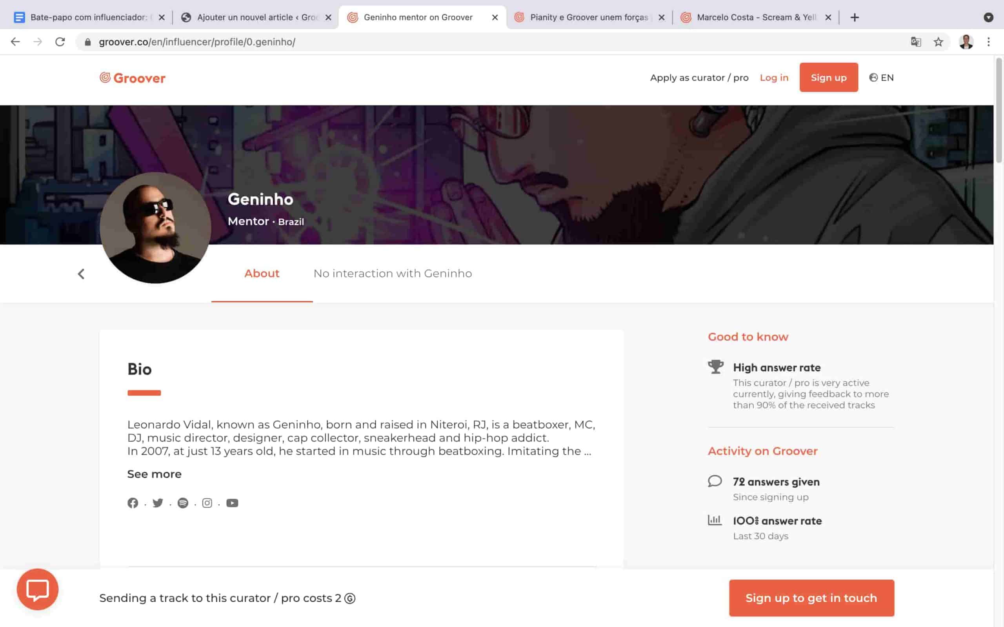Open Geninho's Twitter icon link
The width and height of the screenshot is (1004, 627).
158,503
